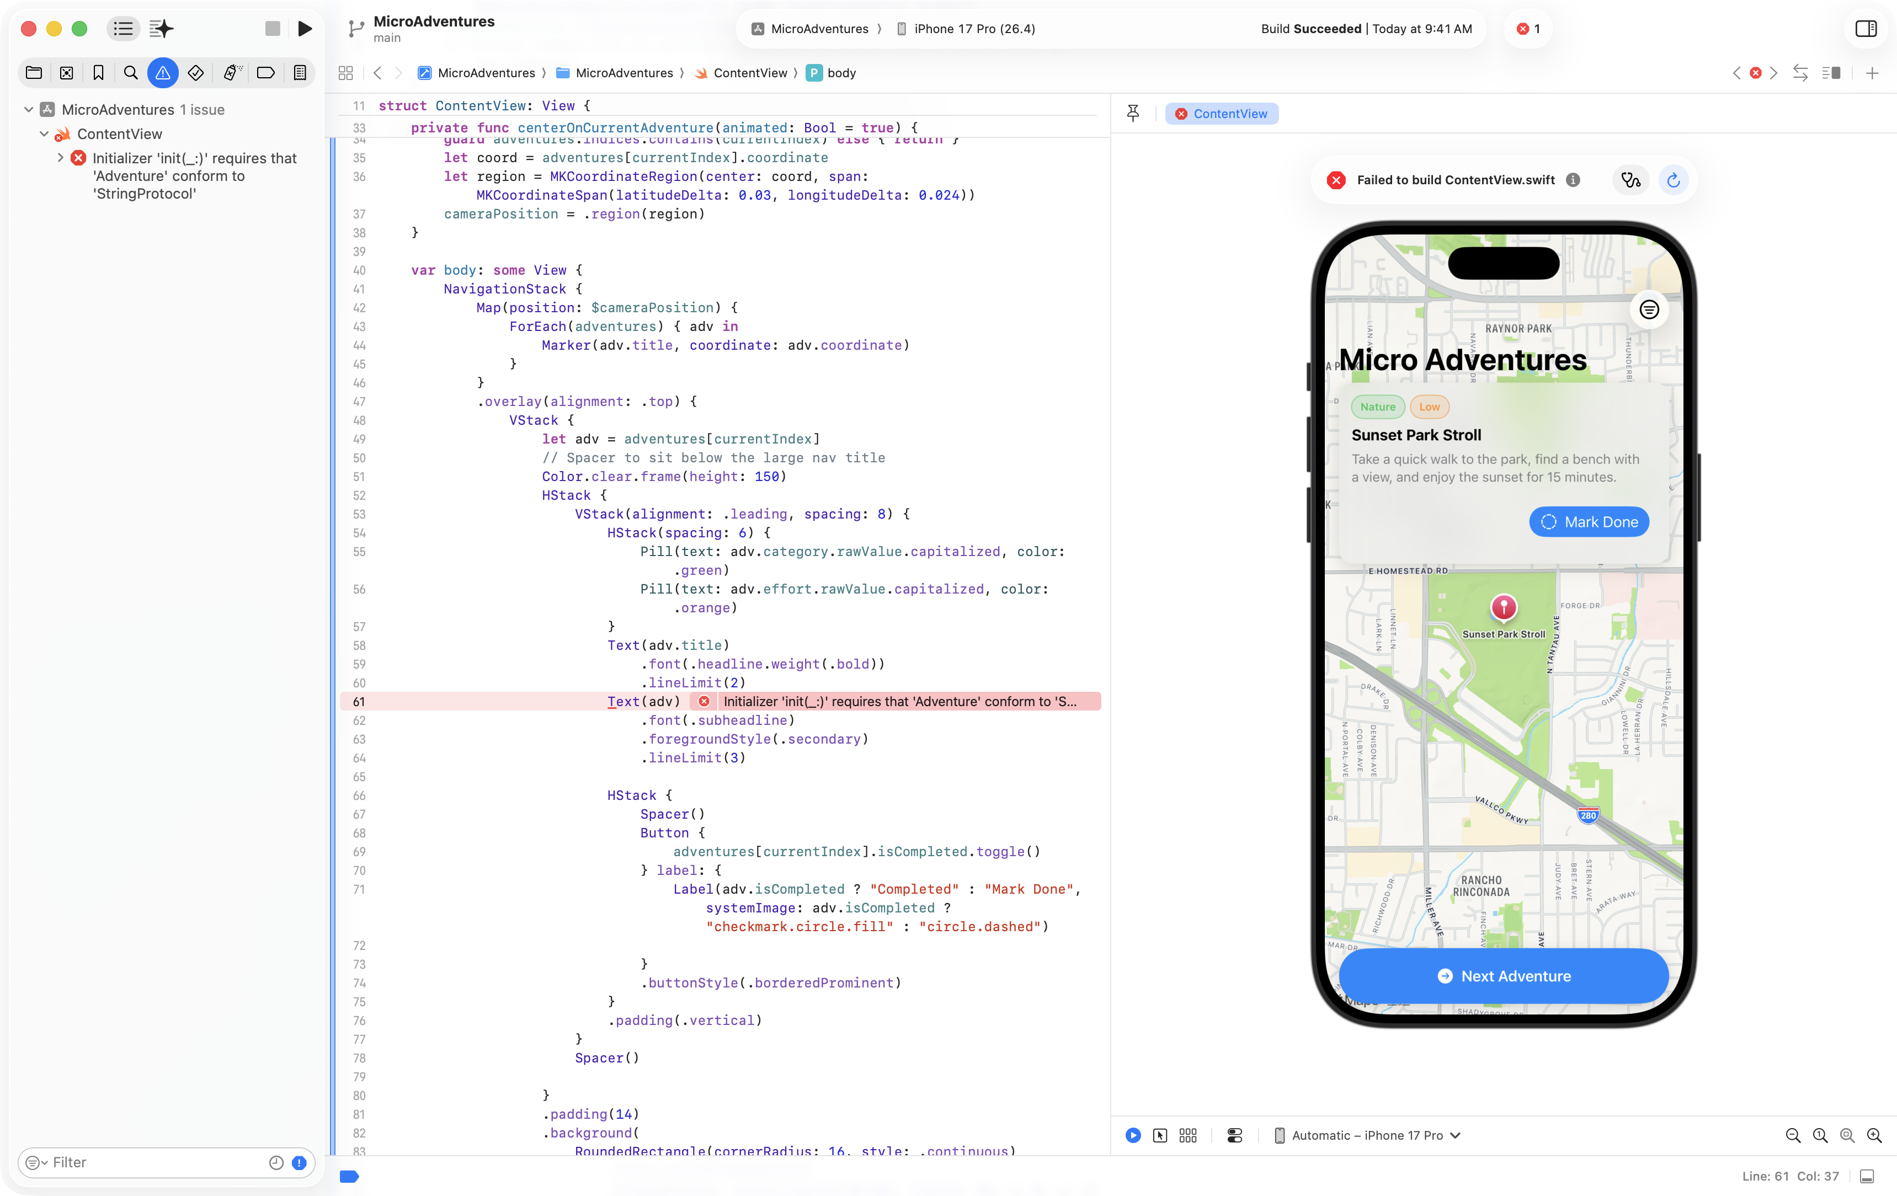1897x1196 pixels.
Task: Expand the Initializer error issue details
Action: 61,158
